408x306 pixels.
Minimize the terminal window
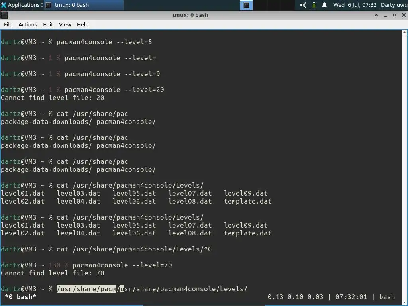point(385,15)
